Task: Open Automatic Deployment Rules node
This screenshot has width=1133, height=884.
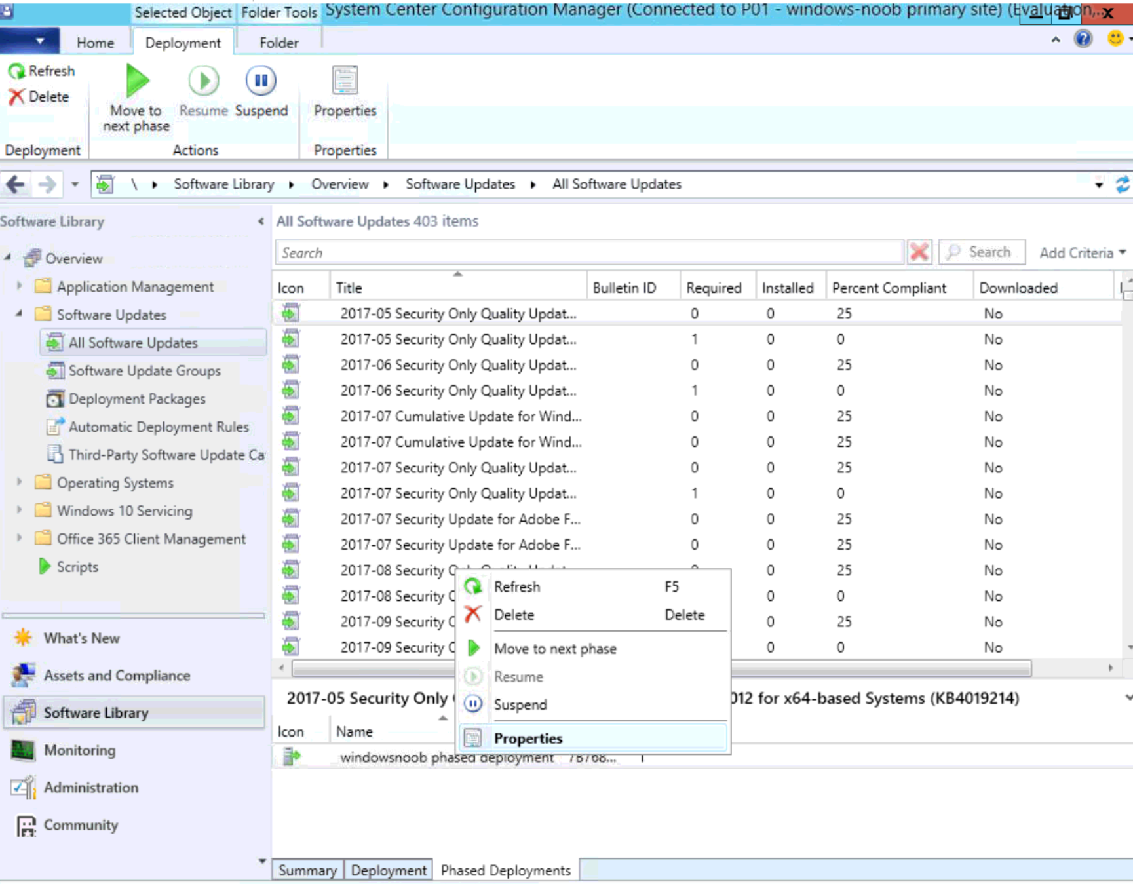Action: [159, 427]
